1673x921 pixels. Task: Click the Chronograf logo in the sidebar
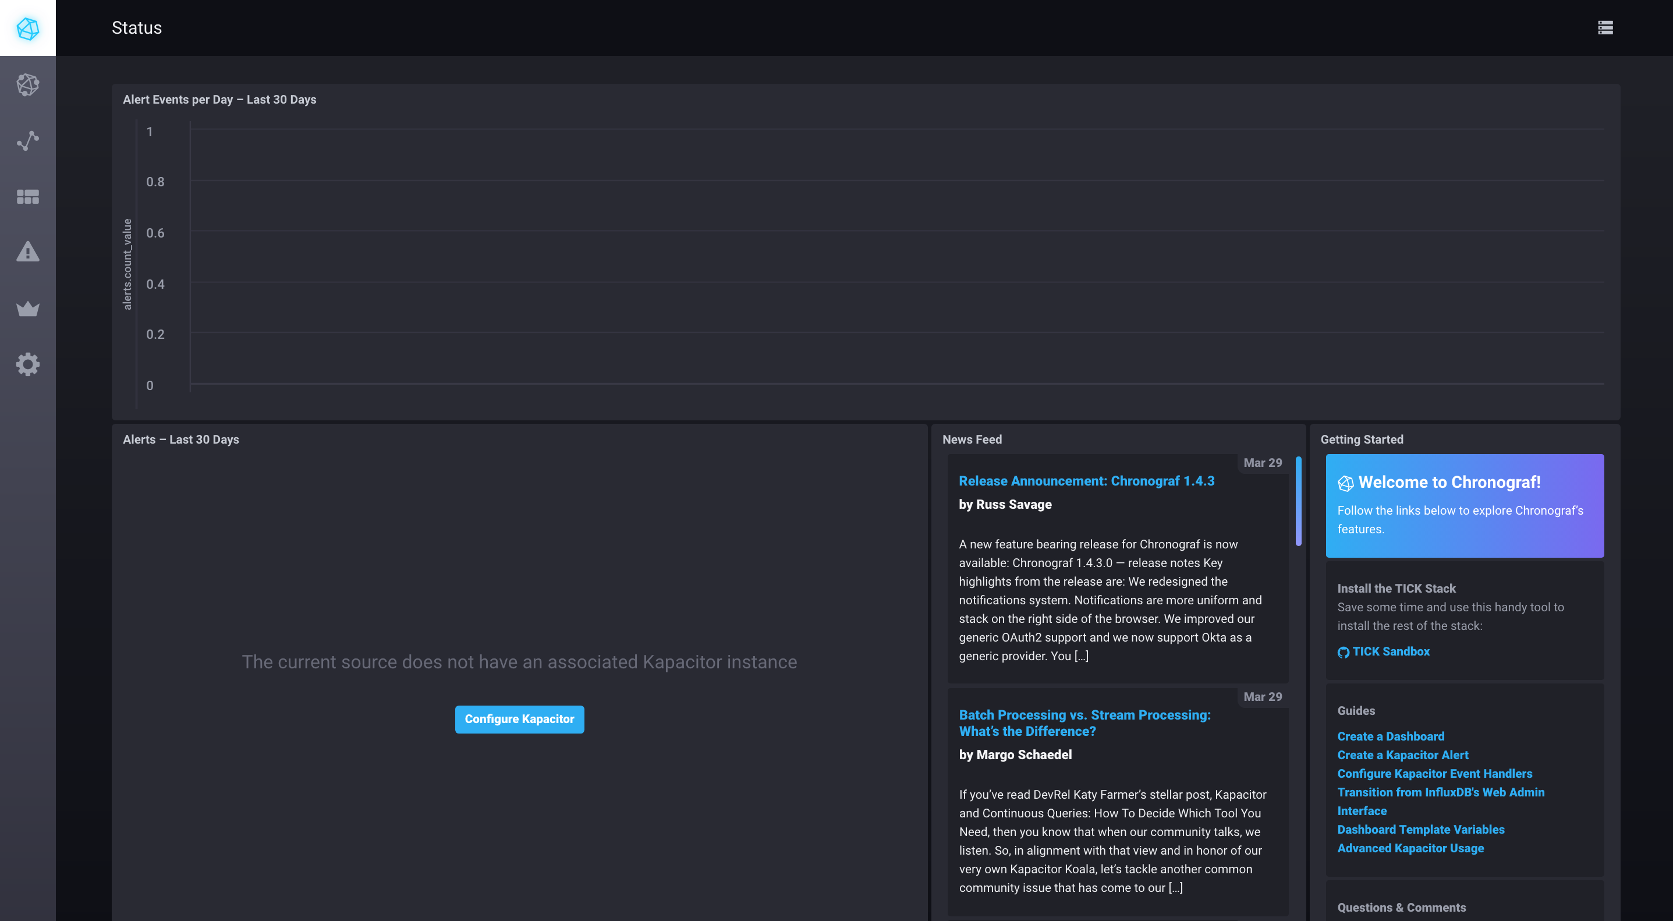[28, 28]
